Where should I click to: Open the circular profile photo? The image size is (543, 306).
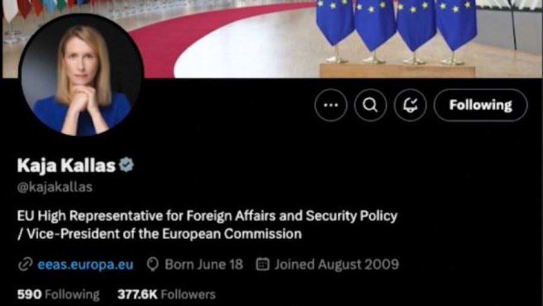click(x=81, y=74)
